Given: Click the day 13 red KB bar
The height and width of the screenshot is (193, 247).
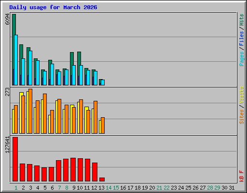Looking at the screenshot, I should tap(102, 179).
